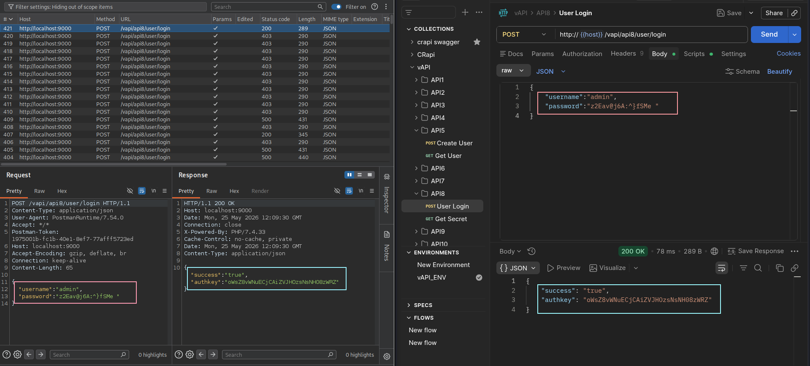Select top-bottom layout icon in Response panel

360,175
